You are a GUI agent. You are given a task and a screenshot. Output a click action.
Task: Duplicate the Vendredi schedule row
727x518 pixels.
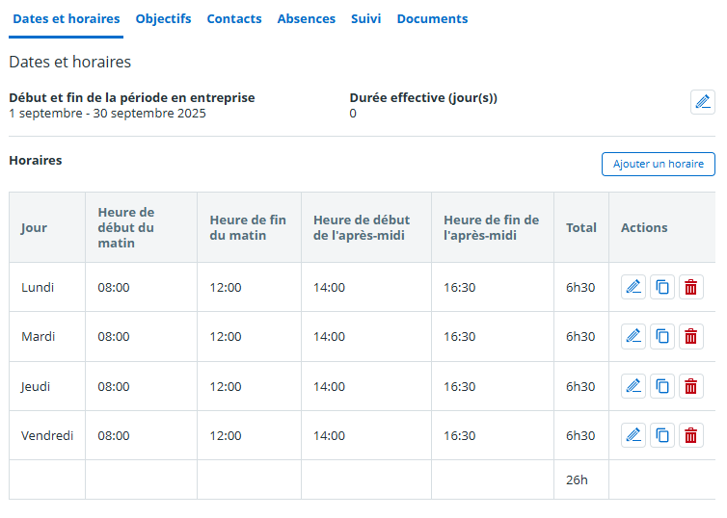[x=662, y=435]
